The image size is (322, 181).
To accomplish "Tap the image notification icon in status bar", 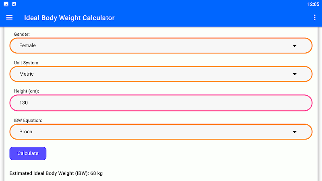I will tap(6, 4).
